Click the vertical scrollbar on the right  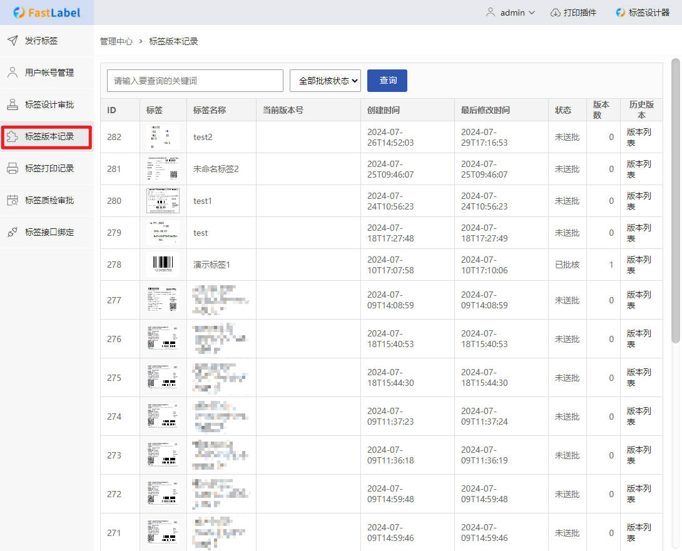(x=675, y=200)
